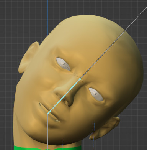Screen dimensions: 147x150
Task: Select the vertical gray neck bone below the mouth
Action: (x=47, y=132)
